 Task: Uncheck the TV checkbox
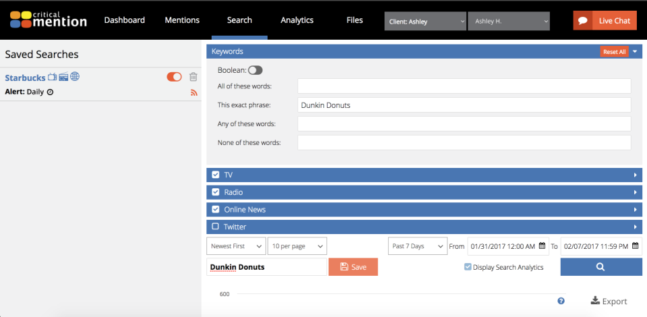[x=216, y=175]
